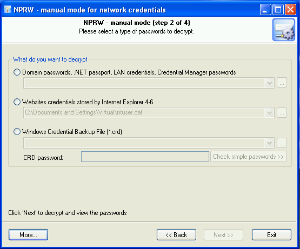Go back with the << Back button
This screenshot has width=300, height=249.
176,234
